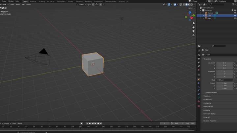The image size is (237, 133).
Task: Hide the Camera via eye icon
Action: tap(235, 13)
